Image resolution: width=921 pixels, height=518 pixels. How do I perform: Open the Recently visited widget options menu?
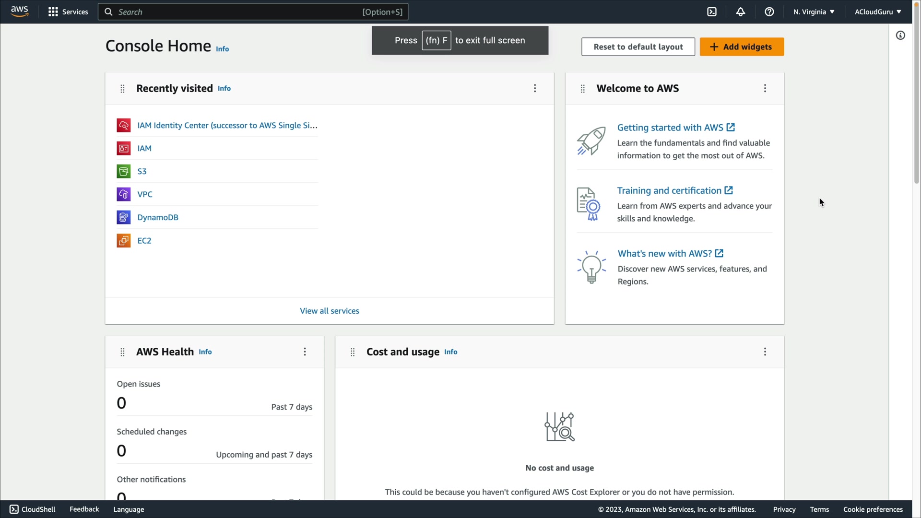point(535,88)
